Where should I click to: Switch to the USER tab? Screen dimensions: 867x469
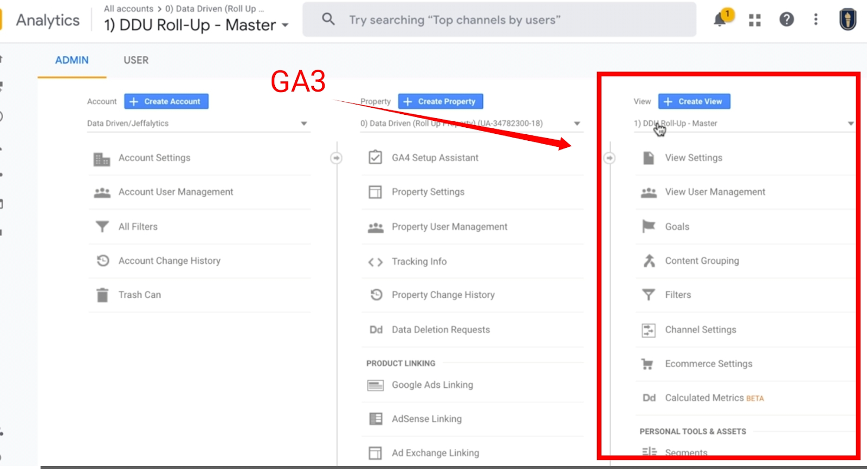[136, 60]
